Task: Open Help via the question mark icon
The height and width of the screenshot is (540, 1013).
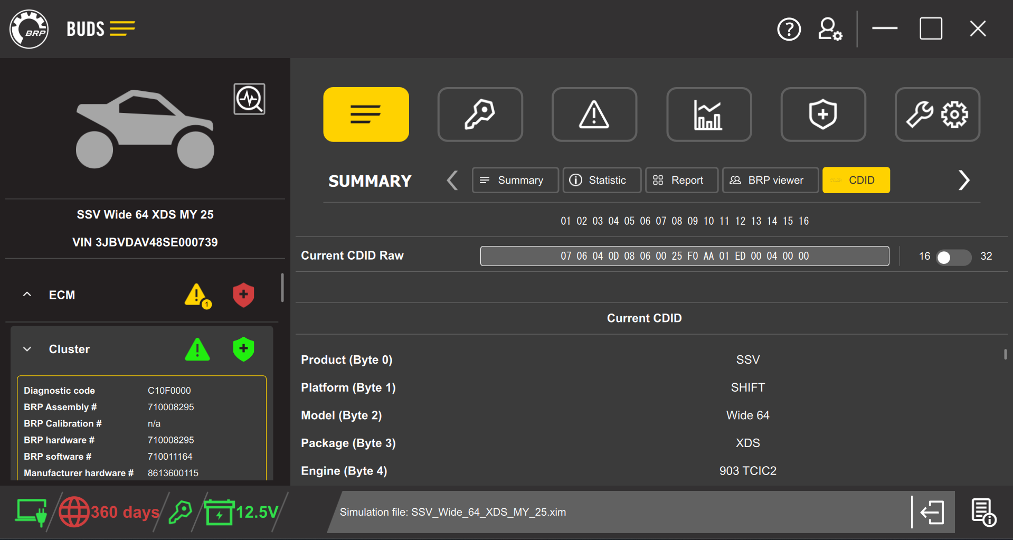Action: click(x=789, y=29)
